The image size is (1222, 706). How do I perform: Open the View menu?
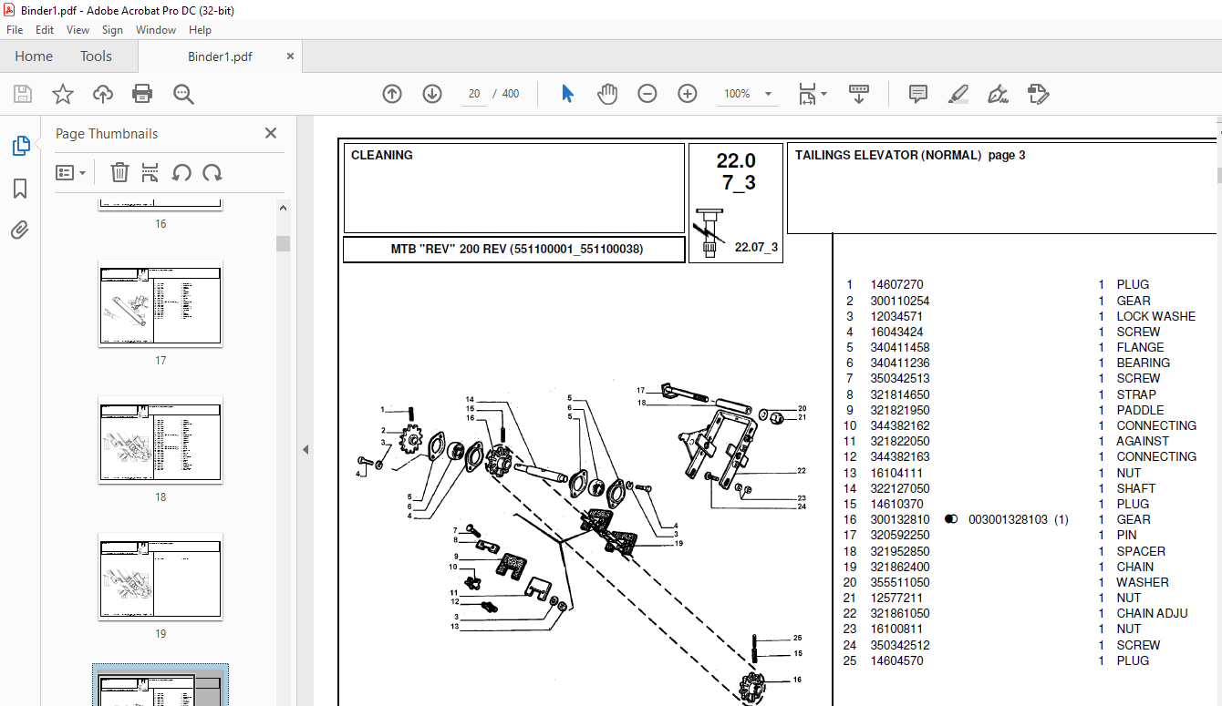click(78, 30)
